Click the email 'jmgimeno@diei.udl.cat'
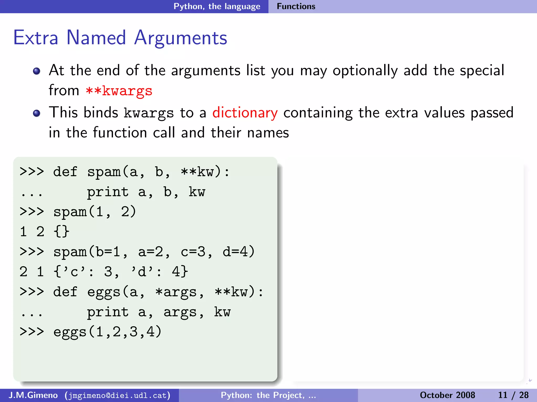537x402 pixels. coord(117,395)
